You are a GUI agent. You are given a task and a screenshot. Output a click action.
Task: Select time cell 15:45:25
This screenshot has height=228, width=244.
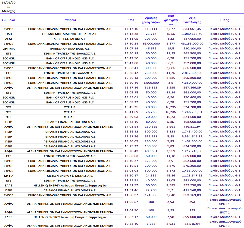click(131, 107)
